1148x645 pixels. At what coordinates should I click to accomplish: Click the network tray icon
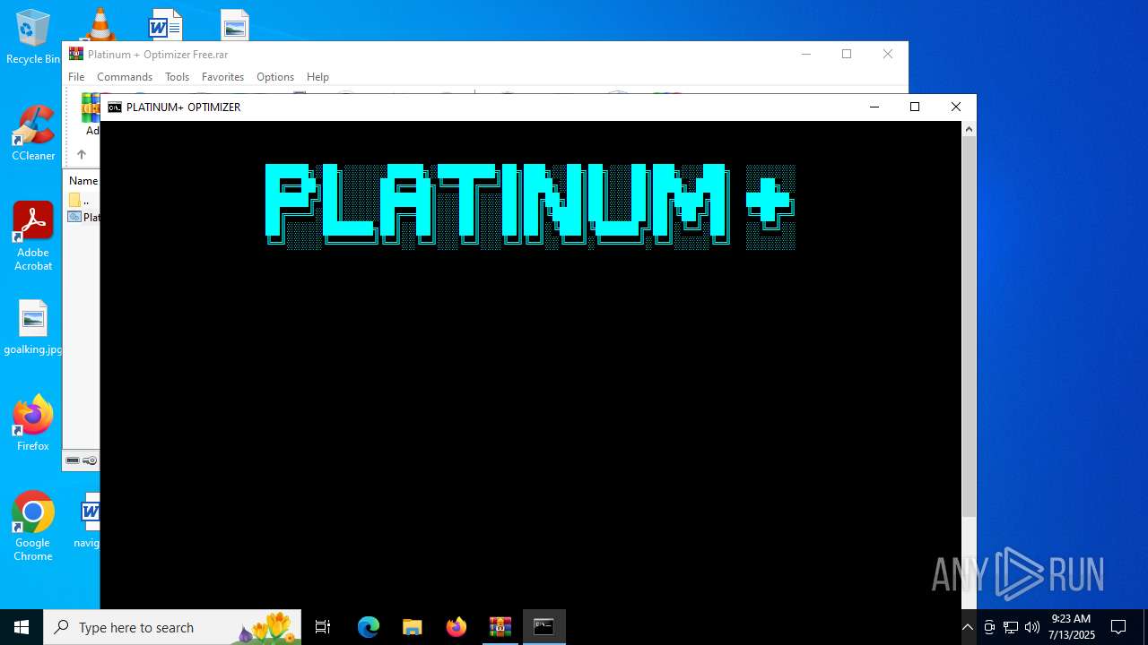1011,627
